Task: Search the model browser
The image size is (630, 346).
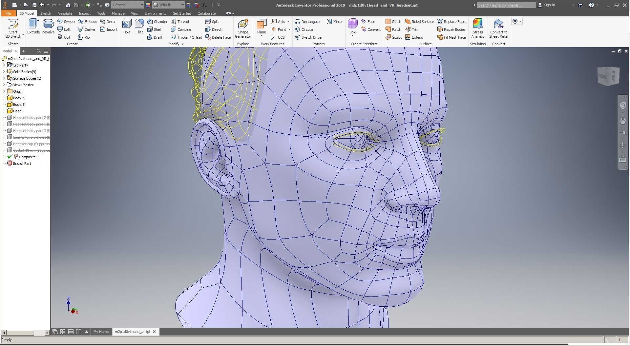Action: pos(38,51)
